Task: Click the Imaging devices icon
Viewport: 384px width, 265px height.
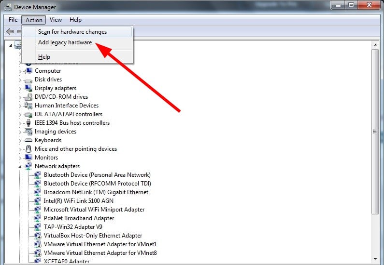Action: click(28, 132)
